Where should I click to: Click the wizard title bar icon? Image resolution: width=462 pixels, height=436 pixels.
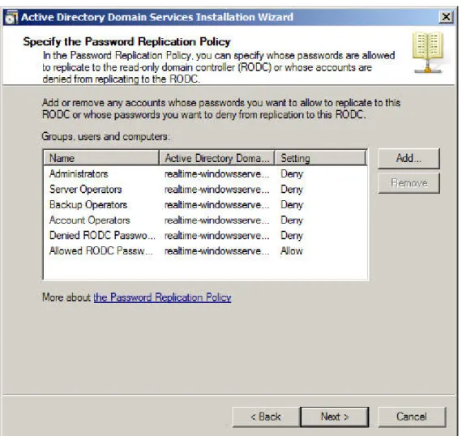tap(11, 17)
